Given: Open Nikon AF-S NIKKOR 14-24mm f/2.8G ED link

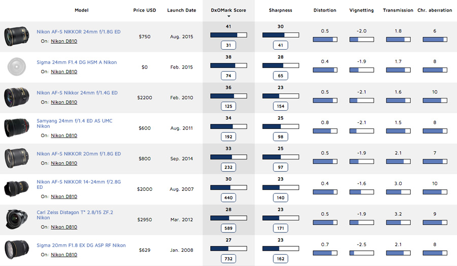Looking at the screenshot, I should click(79, 184).
